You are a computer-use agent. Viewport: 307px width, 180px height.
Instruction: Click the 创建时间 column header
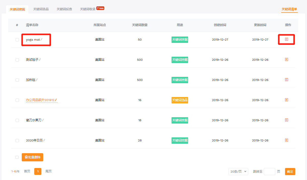click(220, 25)
